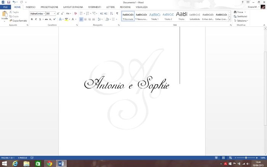This screenshot has height=167, width=267.
Task: Click the zoom slider in status bar
Action: (x=246, y=157)
